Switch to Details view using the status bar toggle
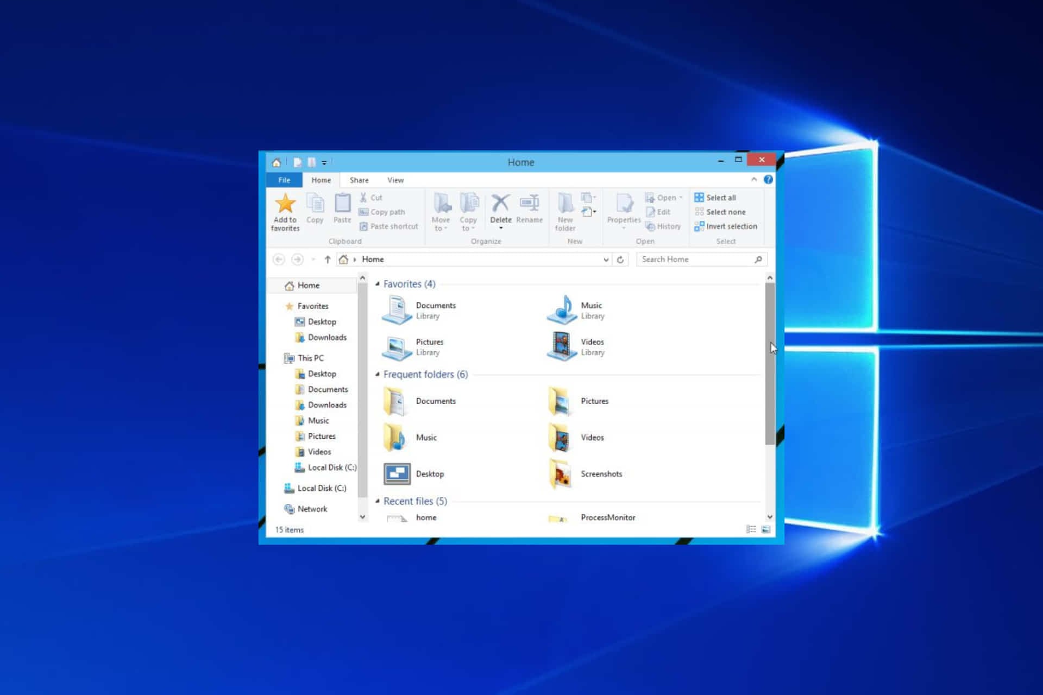1043x695 pixels. coord(752,529)
